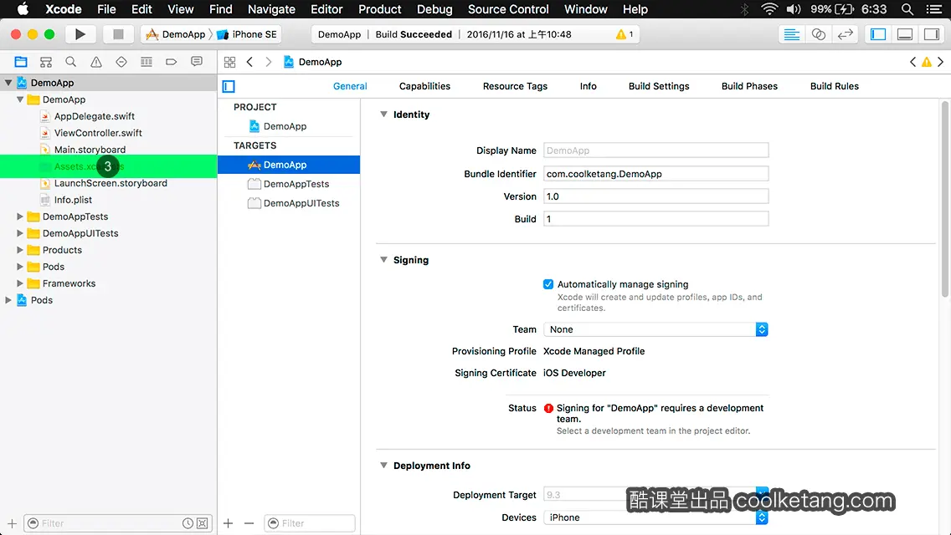This screenshot has height=535, width=951.
Task: Switch to the Resource Tags tab
Action: 515,86
